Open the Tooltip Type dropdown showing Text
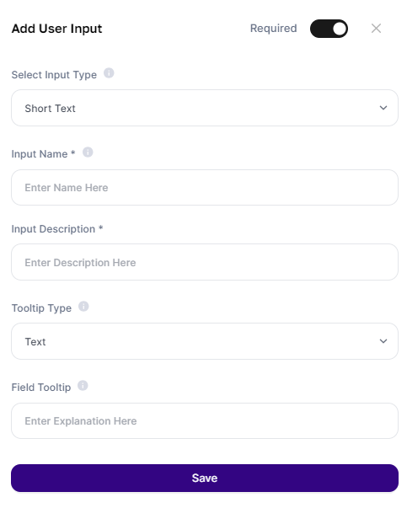This screenshot has height=508, width=407. pos(205,341)
